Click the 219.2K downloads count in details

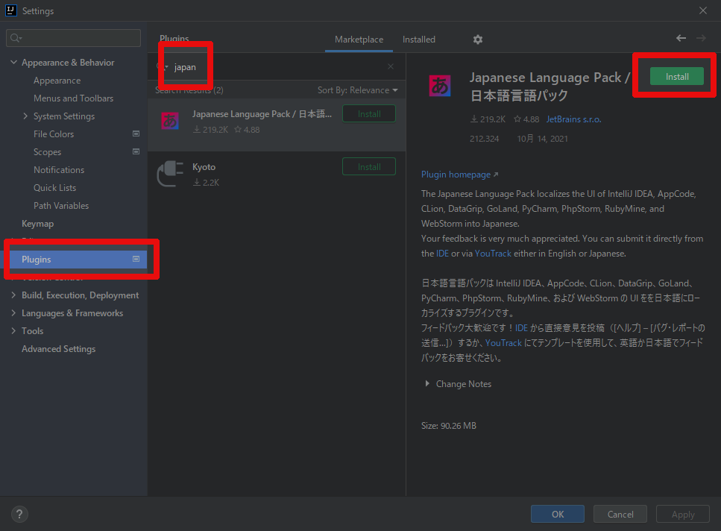[x=488, y=119]
